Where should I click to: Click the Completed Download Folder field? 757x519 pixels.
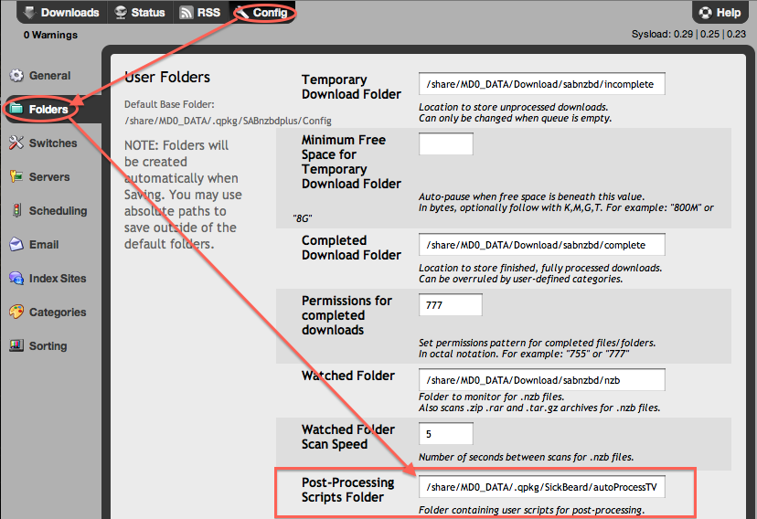click(x=541, y=245)
